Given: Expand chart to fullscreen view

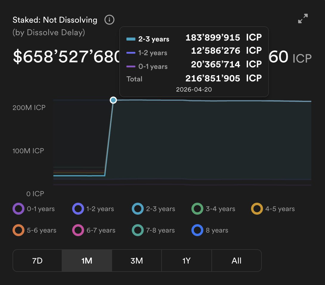Looking at the screenshot, I should (303, 19).
